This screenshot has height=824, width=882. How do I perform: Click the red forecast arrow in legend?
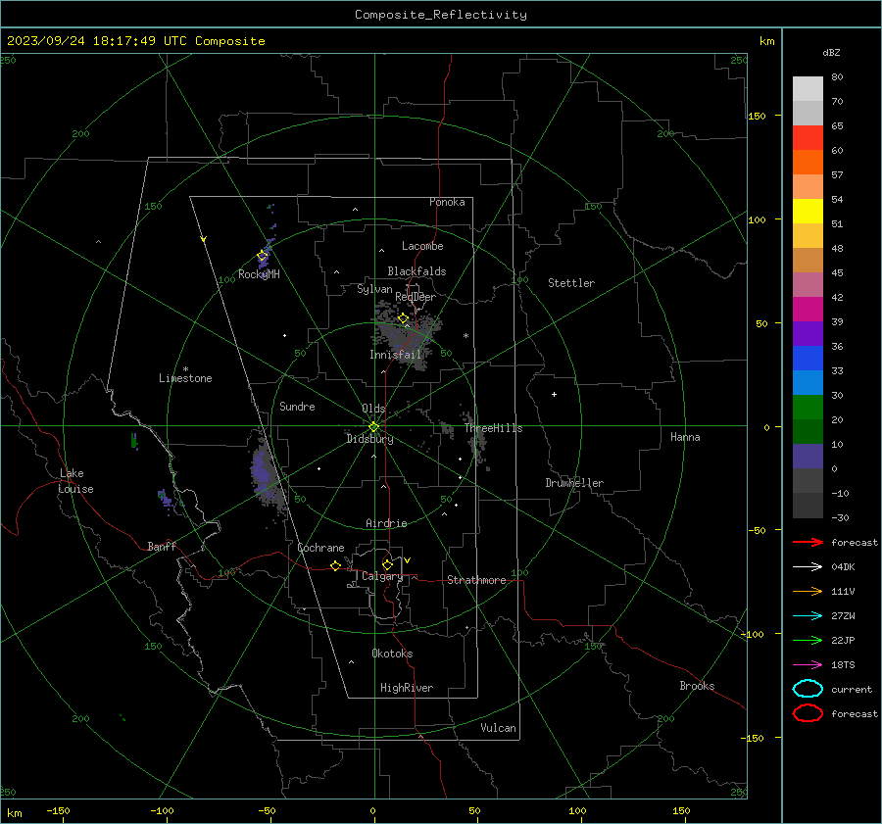[x=808, y=542]
